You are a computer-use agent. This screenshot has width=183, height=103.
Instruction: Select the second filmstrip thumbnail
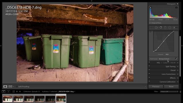coord(18,99)
